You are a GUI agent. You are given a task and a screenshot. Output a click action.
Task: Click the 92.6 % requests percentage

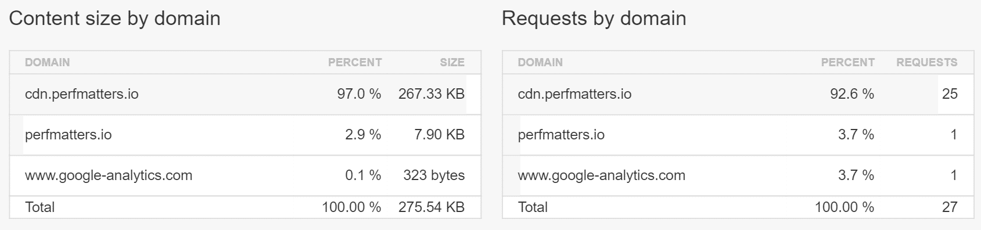coord(852,94)
